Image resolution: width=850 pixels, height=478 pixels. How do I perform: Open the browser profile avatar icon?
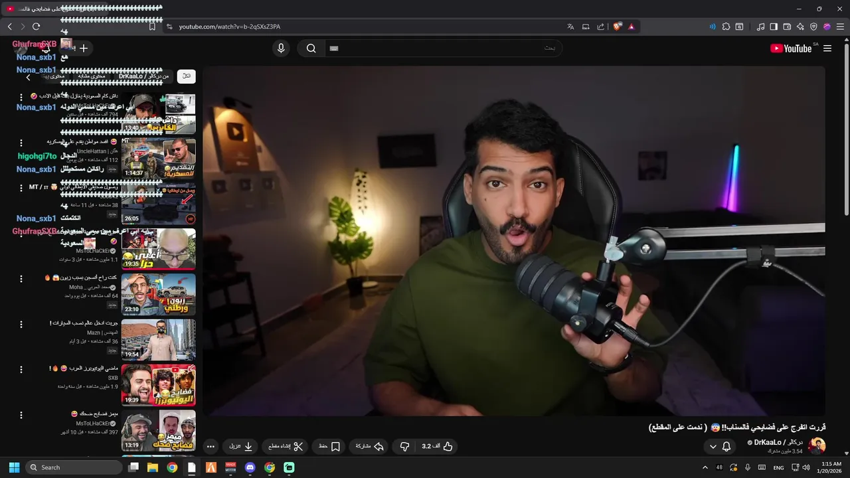(827, 27)
